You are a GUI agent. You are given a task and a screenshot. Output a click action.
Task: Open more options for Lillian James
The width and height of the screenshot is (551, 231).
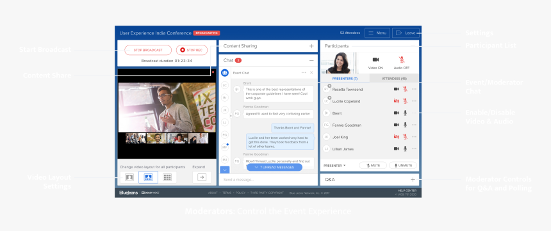click(414, 149)
